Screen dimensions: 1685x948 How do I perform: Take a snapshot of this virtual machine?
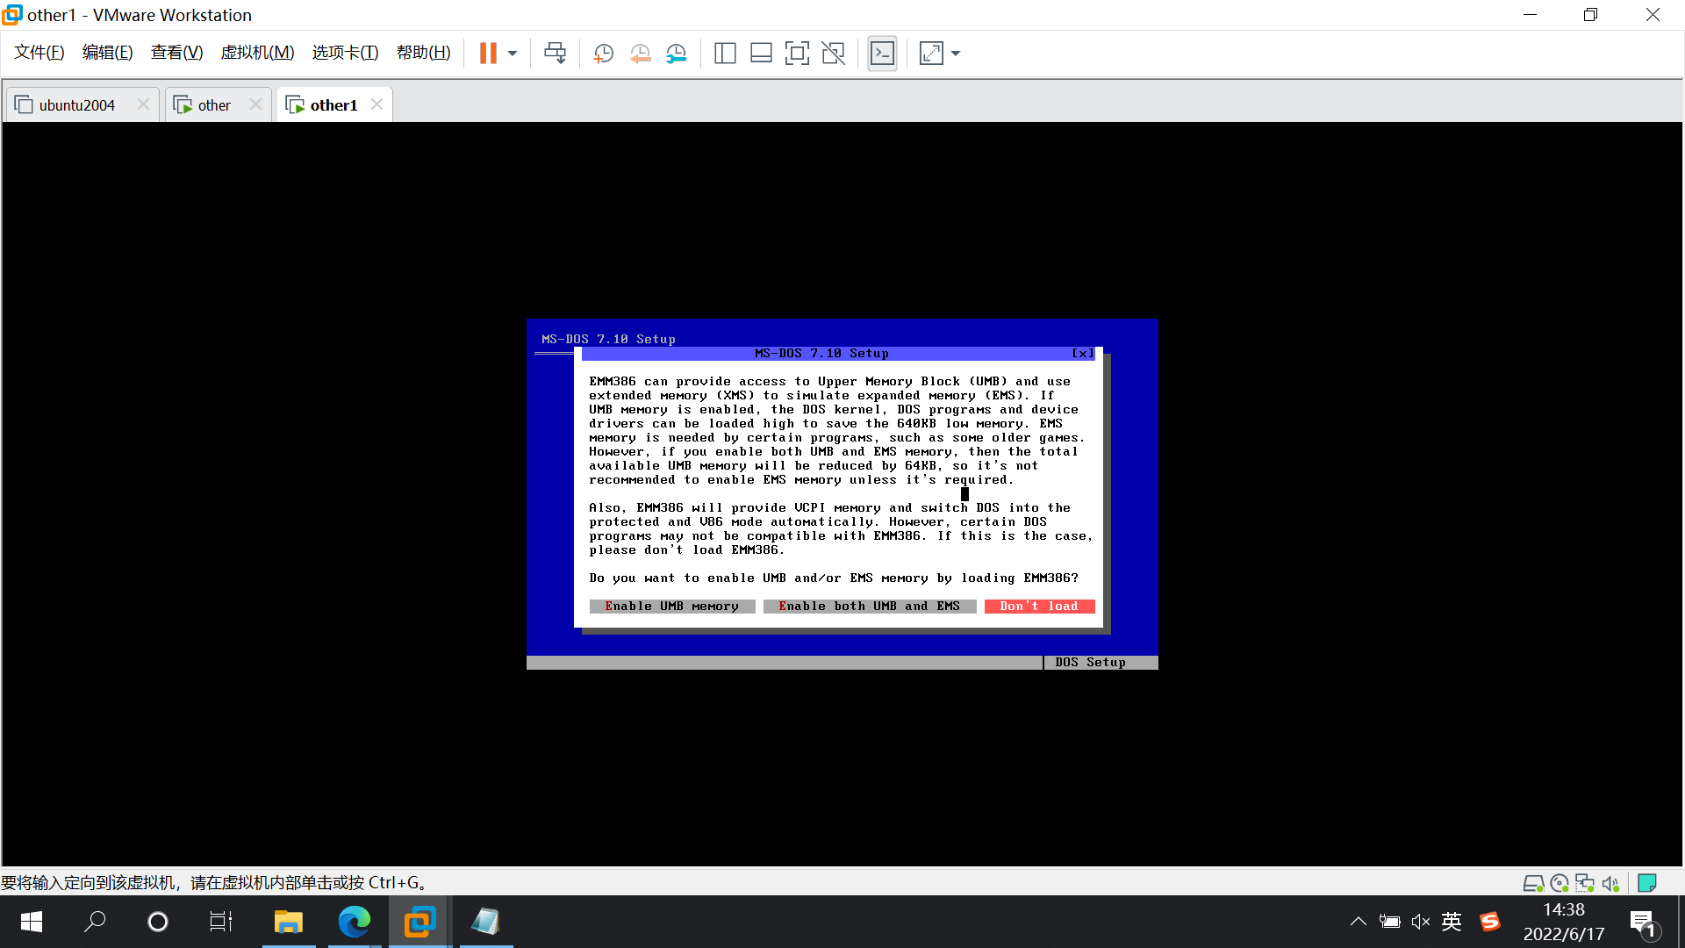(602, 53)
